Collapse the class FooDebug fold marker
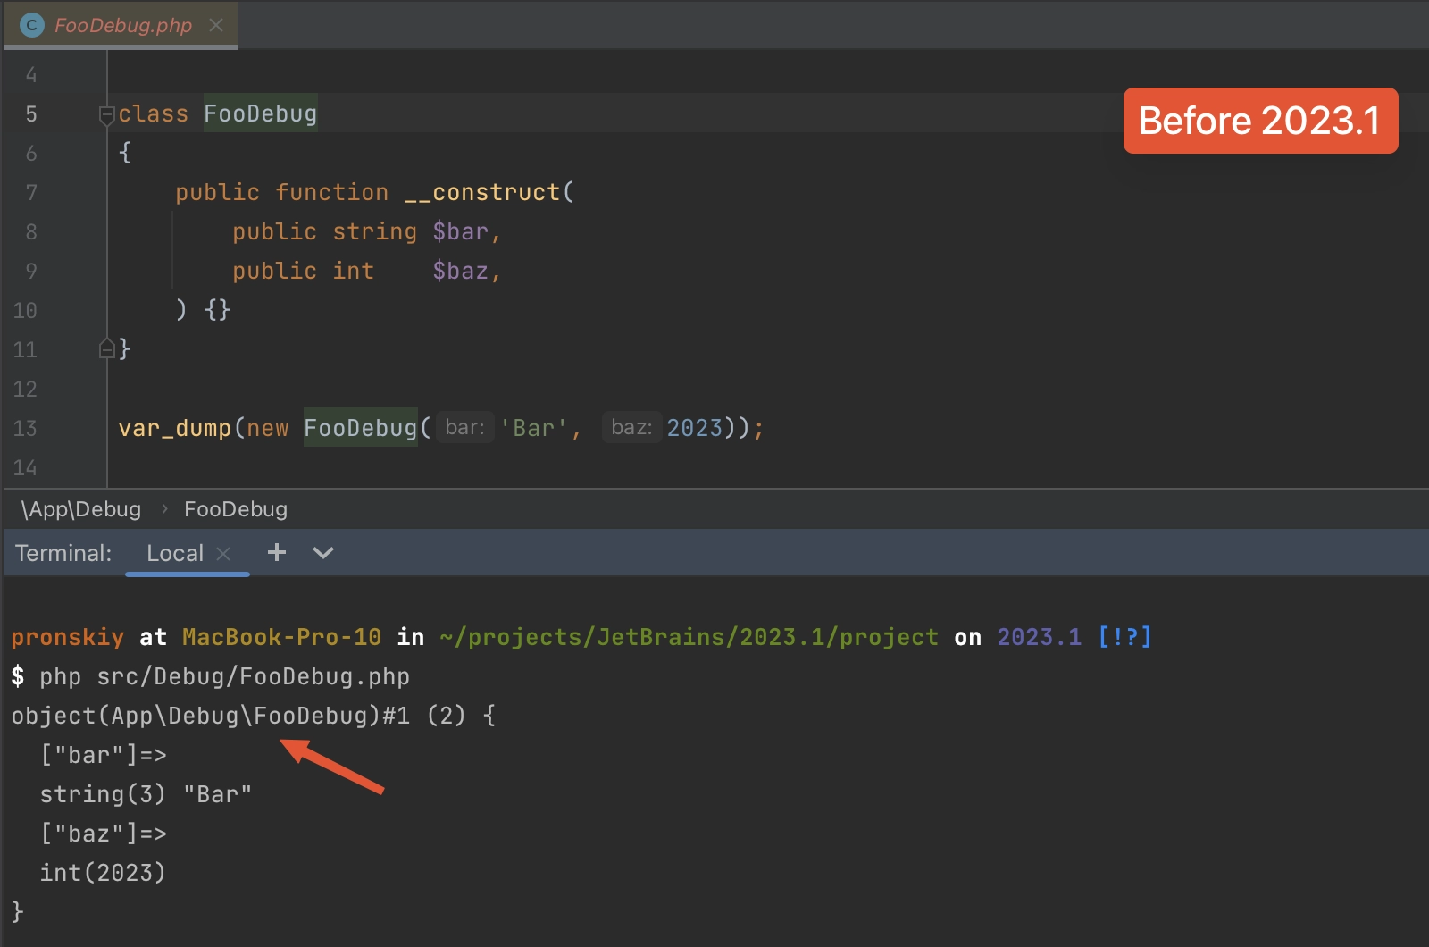 click(106, 114)
